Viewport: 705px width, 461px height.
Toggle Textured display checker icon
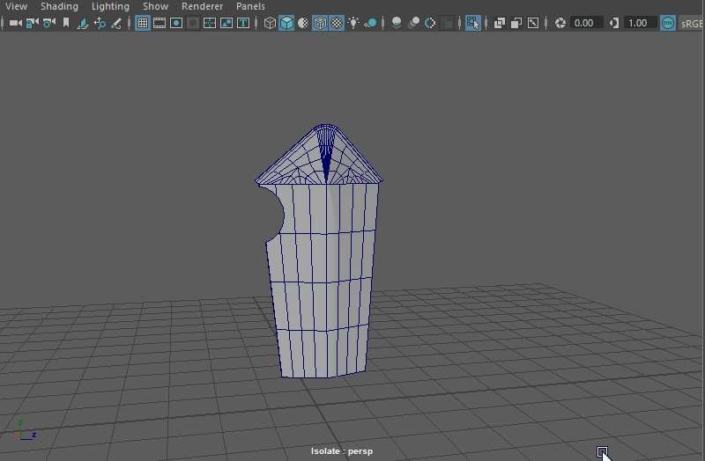pyautogui.click(x=337, y=23)
